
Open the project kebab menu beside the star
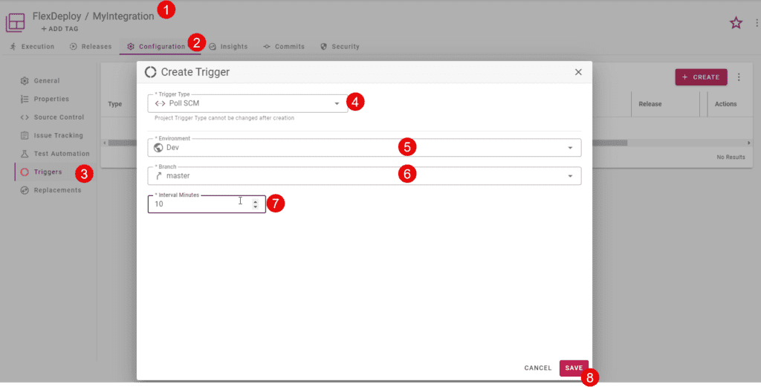click(x=757, y=23)
